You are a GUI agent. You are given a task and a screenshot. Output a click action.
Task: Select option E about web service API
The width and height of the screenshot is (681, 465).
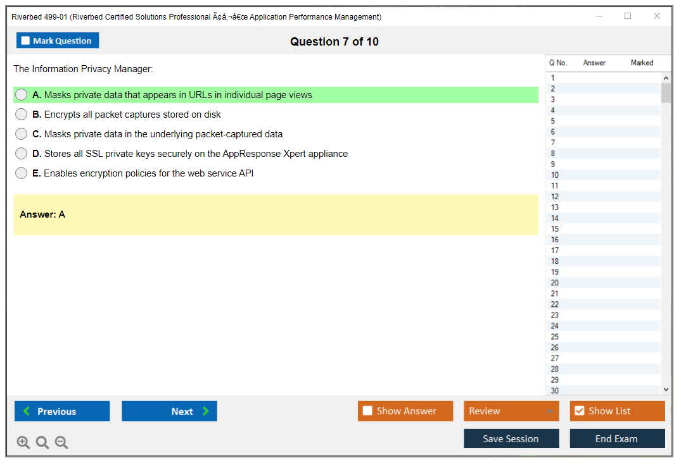[x=22, y=173]
